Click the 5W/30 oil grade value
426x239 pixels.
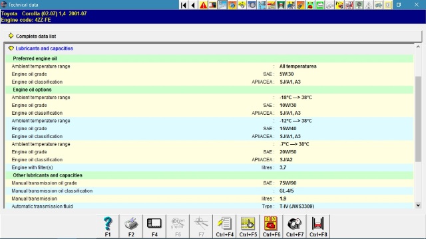coord(286,74)
